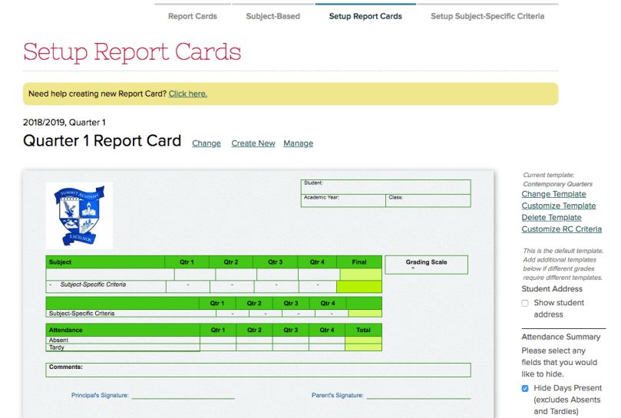This screenshot has height=418, width=621.
Task: Enable the Show student address checkbox
Action: tap(525, 303)
